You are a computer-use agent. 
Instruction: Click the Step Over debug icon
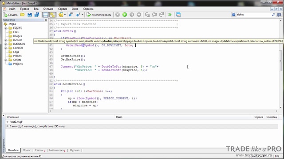point(154,15)
